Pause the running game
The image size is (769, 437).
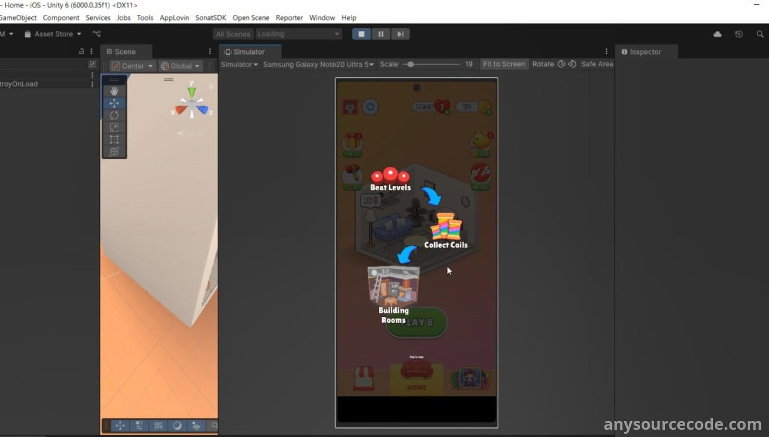(381, 34)
